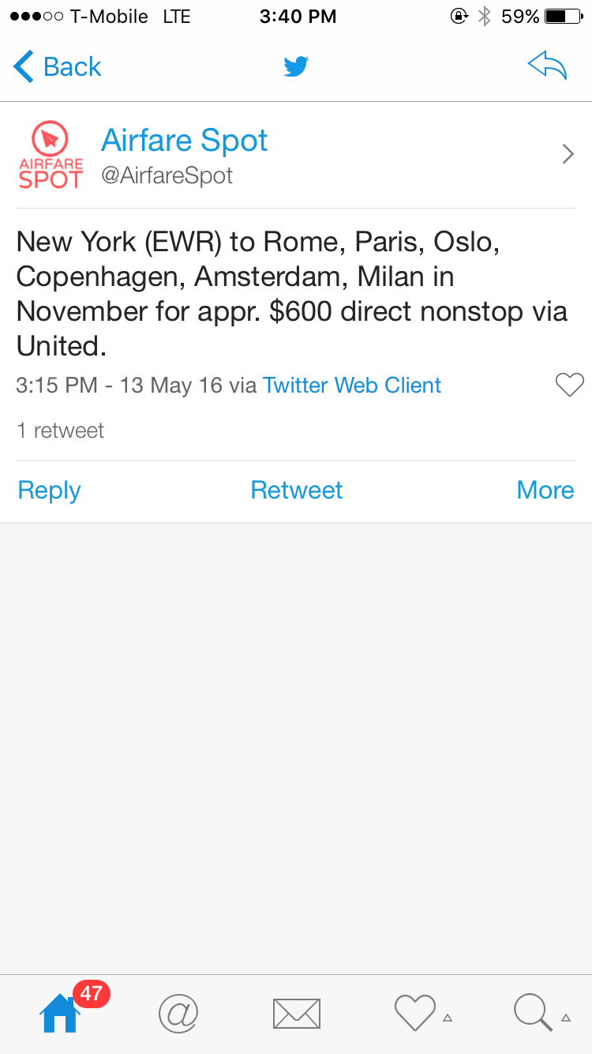
Task: Open the Favorites heart tab in bottom bar
Action: tap(414, 1013)
